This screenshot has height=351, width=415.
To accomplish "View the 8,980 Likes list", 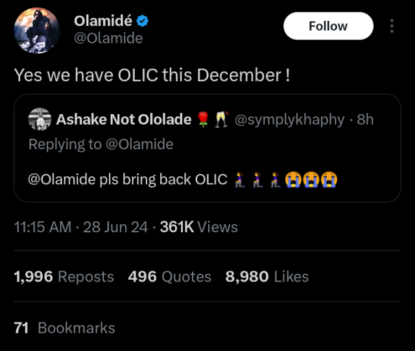I will tap(267, 276).
